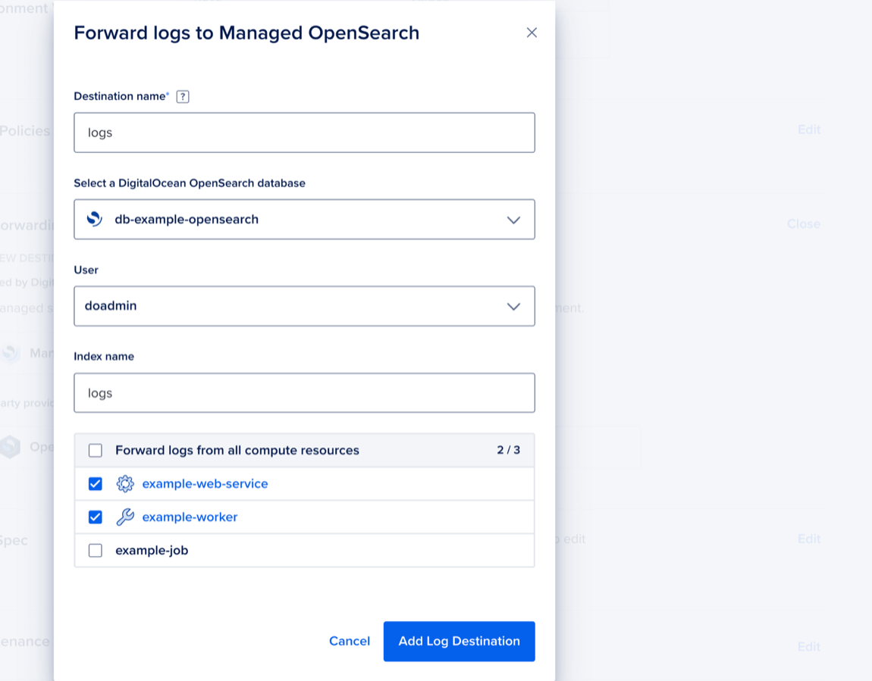Click the OpenSearch logo in database selector
The image size is (872, 681).
pyautogui.click(x=95, y=219)
